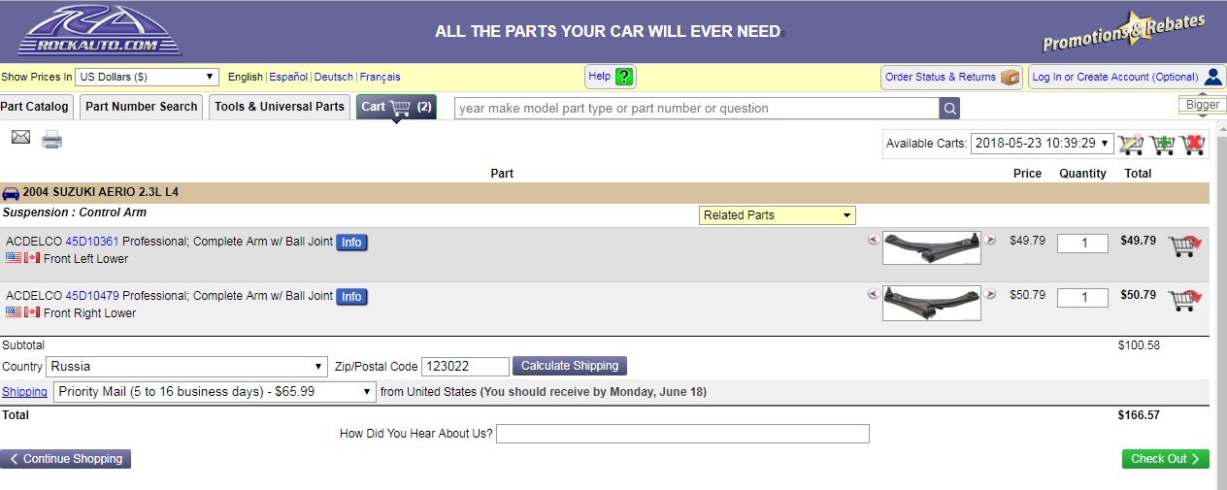This screenshot has height=490, width=1227.
Task: Switch language to Français
Action: [381, 77]
